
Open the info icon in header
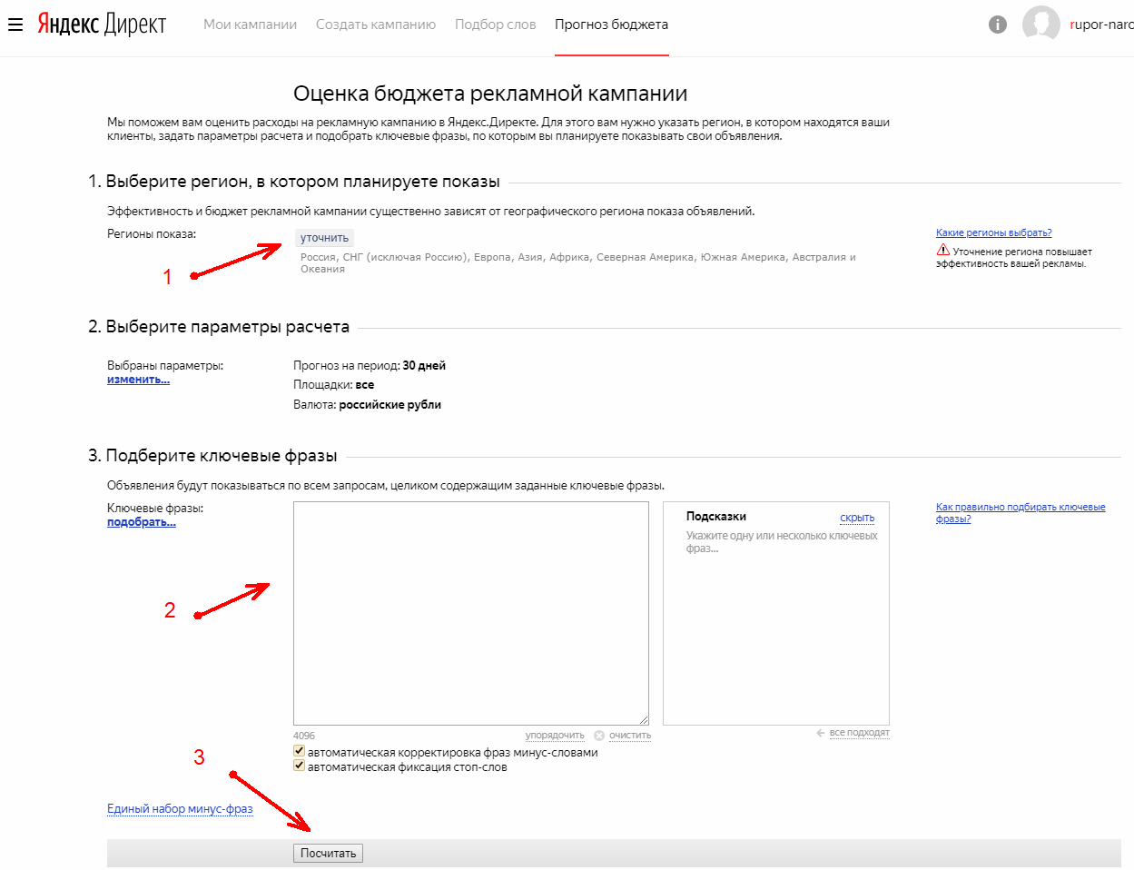[997, 25]
